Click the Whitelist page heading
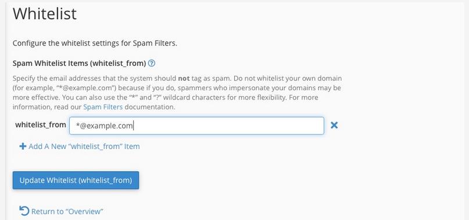The image size is (469, 220). click(x=45, y=14)
